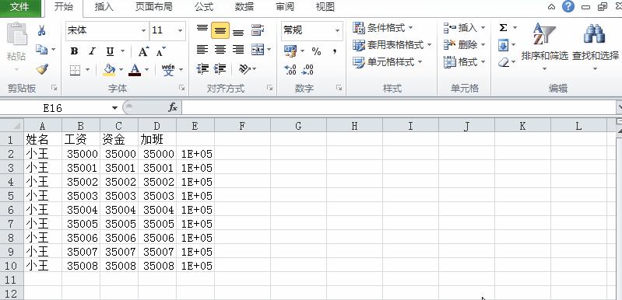Screen dimensions: 622x300
Task: Open the font size 11 dropdown
Action: point(180,30)
